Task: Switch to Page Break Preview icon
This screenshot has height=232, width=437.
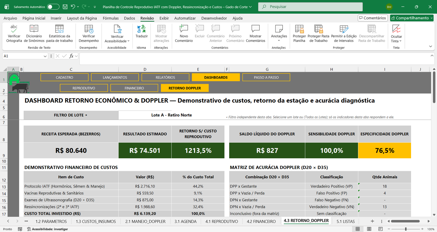Action: coord(380,229)
